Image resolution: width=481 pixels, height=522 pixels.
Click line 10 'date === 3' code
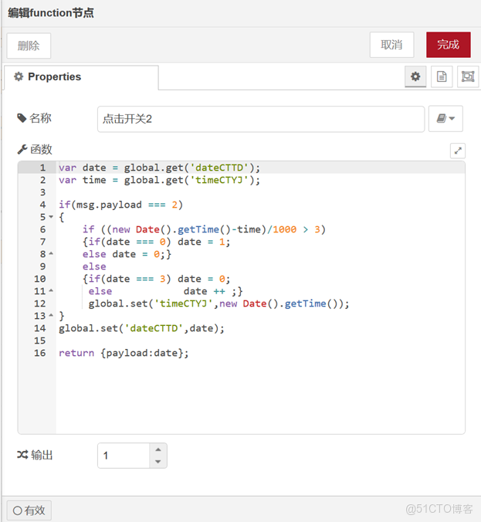(156, 279)
